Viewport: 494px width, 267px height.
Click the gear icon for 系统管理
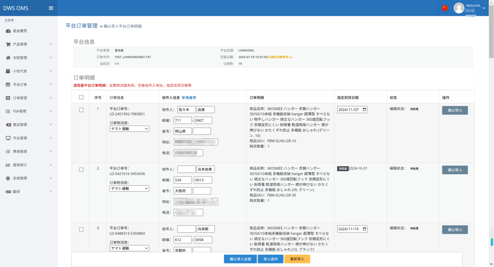[x=8, y=178]
